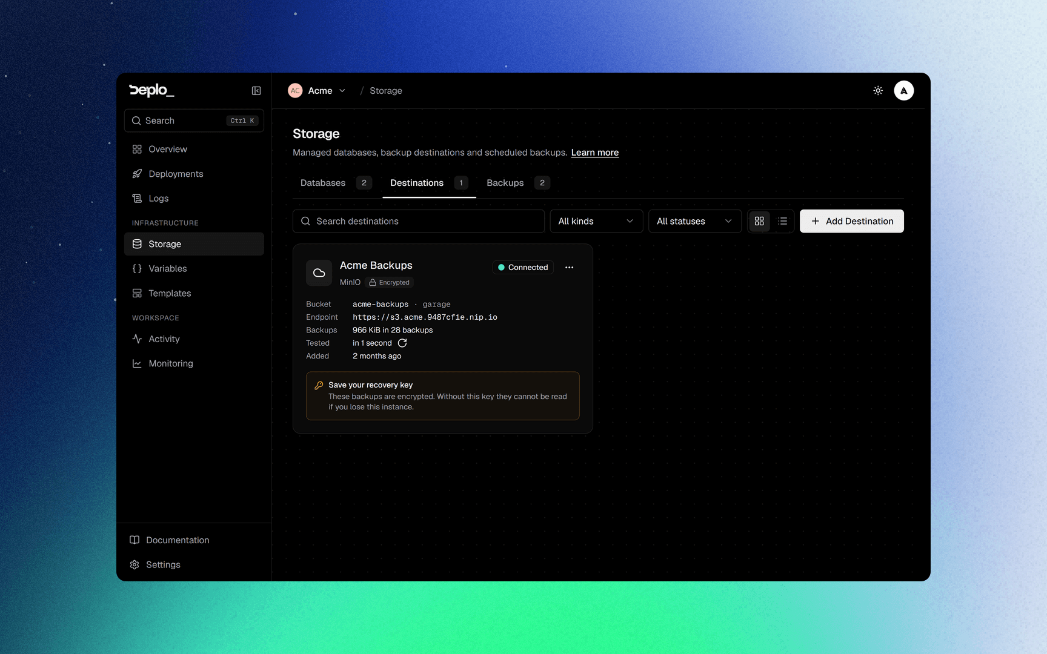Collapse the sidebar with the panel icon
1047x654 pixels.
(256, 91)
